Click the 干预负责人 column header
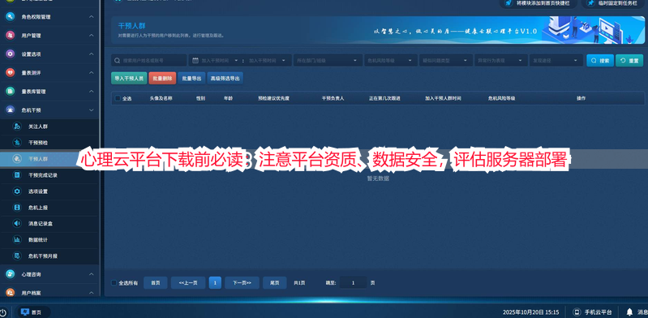 pyautogui.click(x=333, y=98)
